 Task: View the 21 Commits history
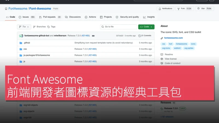click(x=145, y=36)
